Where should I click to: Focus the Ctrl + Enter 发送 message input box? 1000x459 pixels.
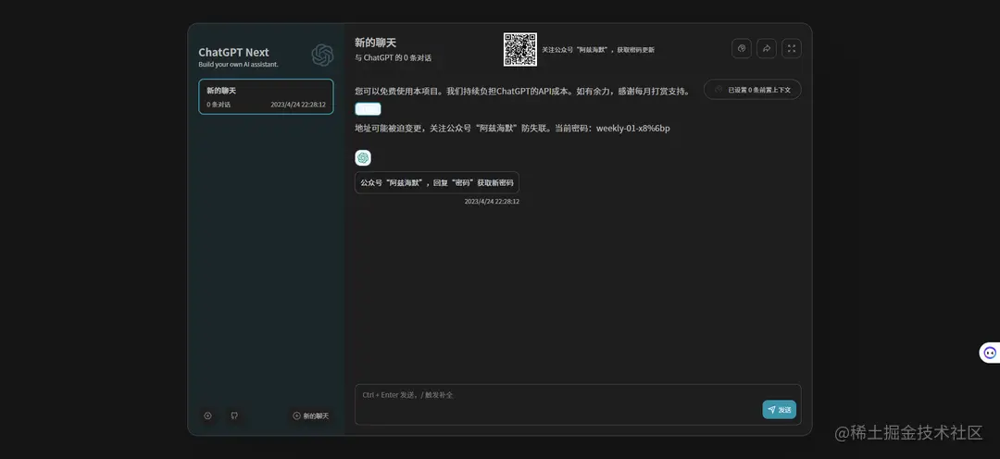pos(578,404)
